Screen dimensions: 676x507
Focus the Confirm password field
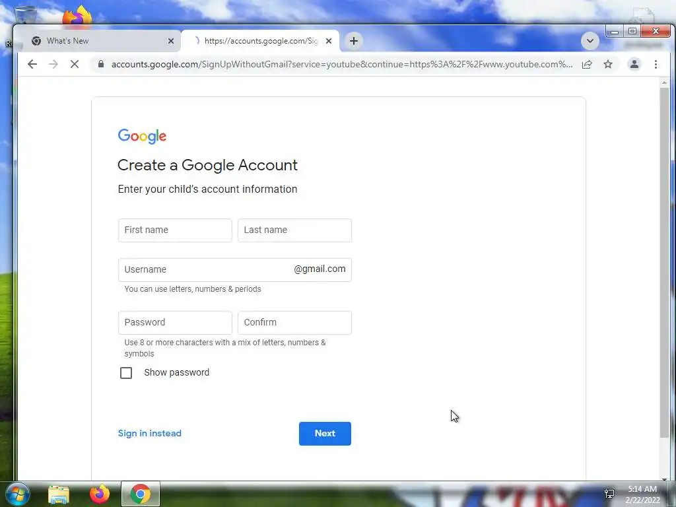click(x=294, y=322)
